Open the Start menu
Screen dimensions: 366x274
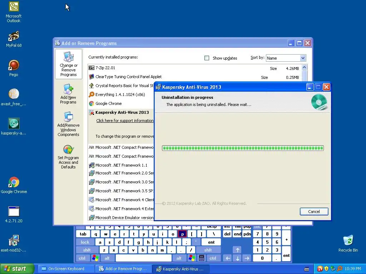click(x=17, y=269)
